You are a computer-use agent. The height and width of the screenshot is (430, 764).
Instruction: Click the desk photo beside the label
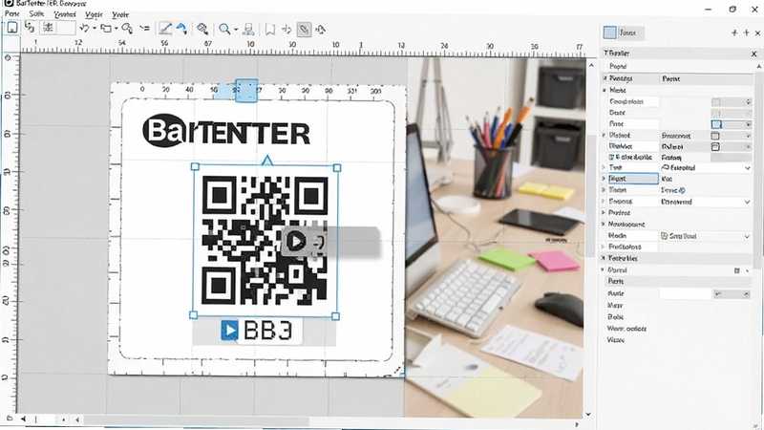pos(495,236)
